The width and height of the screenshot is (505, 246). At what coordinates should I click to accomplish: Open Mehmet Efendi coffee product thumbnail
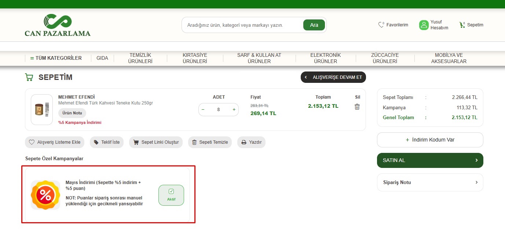pos(42,110)
